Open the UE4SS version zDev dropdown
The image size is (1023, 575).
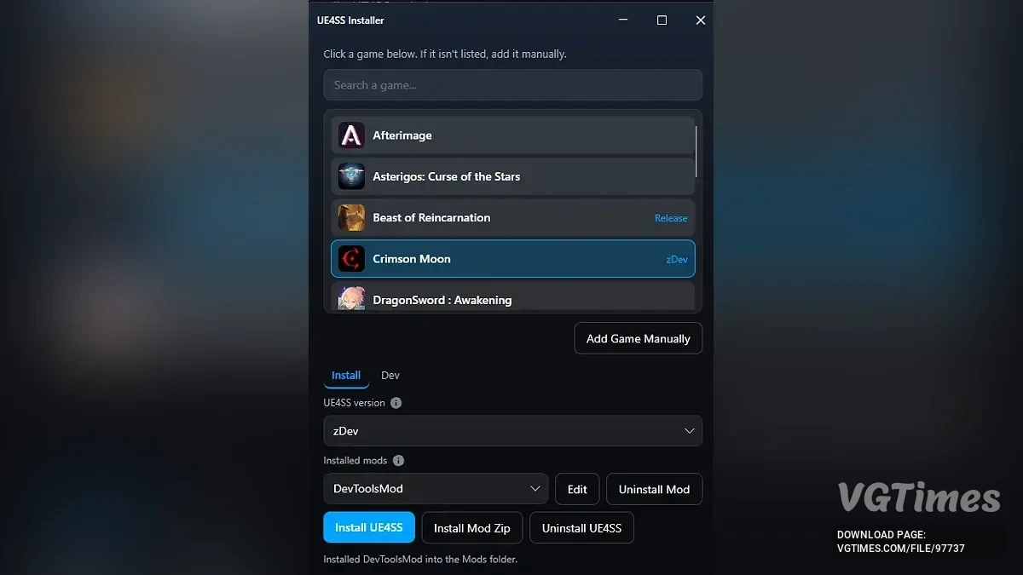[512, 431]
